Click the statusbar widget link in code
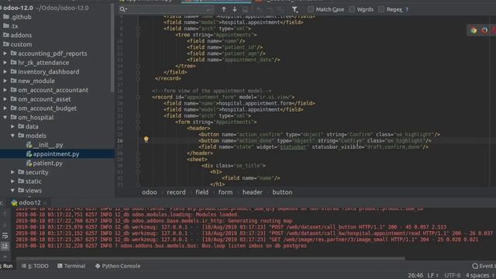The width and height of the screenshot is (496, 279). 293,147
